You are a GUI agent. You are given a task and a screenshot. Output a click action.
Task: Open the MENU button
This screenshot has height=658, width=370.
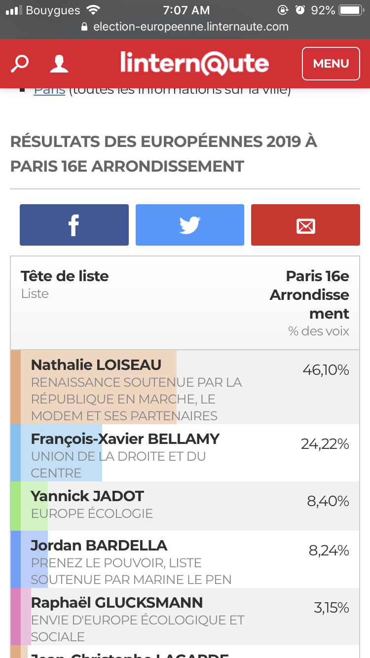[331, 63]
